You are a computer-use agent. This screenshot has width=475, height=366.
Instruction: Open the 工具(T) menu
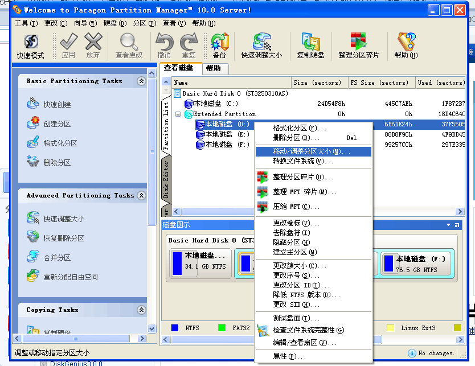coord(26,23)
